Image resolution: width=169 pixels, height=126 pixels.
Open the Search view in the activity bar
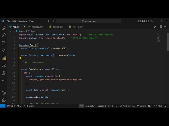click(4, 35)
